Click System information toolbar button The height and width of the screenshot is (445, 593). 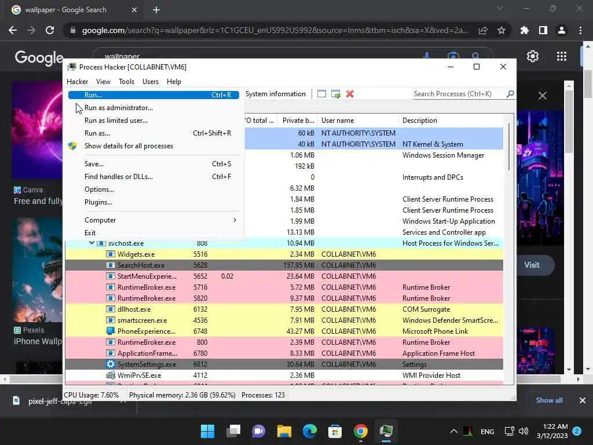[x=275, y=94]
